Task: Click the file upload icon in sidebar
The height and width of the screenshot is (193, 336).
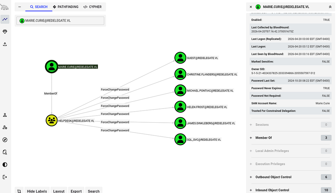Action: [5, 44]
